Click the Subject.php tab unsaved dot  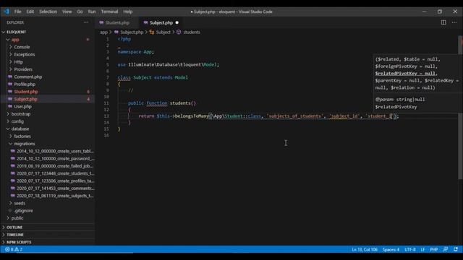pos(177,22)
